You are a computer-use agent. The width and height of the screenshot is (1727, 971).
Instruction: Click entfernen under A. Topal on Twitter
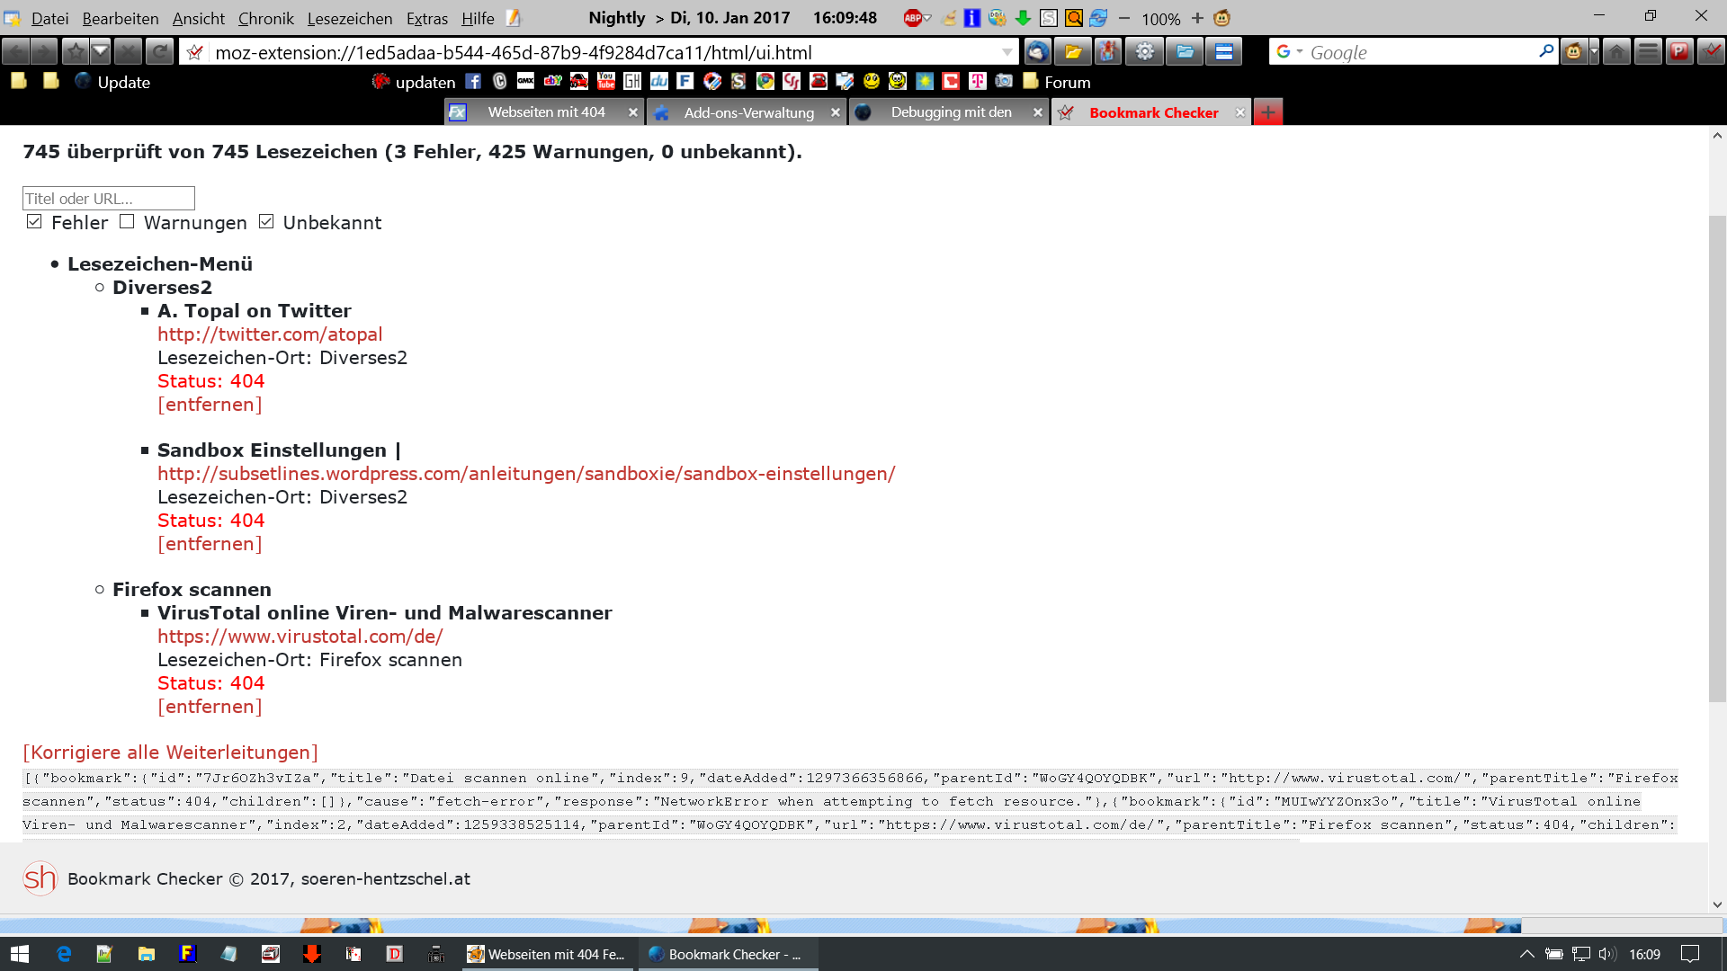point(210,405)
